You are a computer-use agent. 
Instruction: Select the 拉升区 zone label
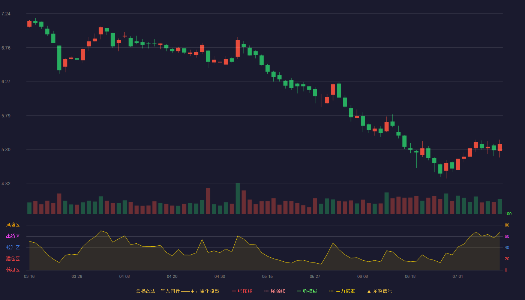coord(13,247)
